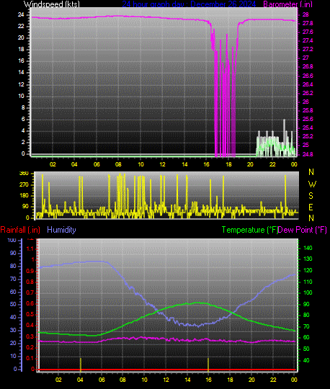Viewport: 330px width, 389px height.
Task: Click the 24 hour graph day title
Action: (x=189, y=4)
